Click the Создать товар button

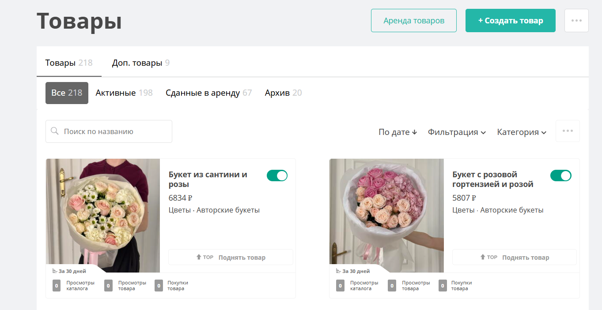510,21
